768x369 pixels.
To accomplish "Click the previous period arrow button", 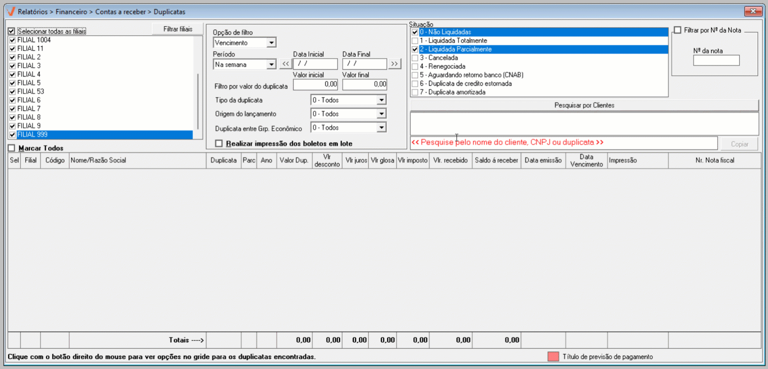I will coord(285,64).
